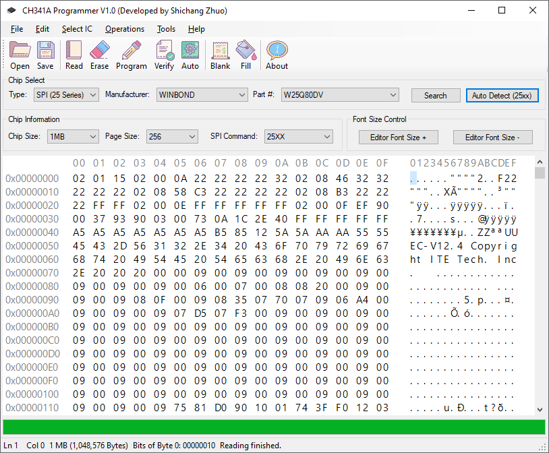Click ASCII text 'EC-V12.4 Copyrig'
The image size is (549, 453).
463,246
